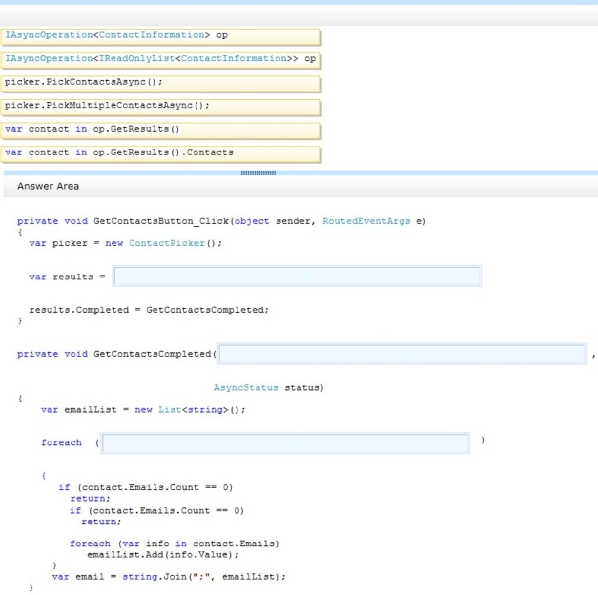This screenshot has width=598, height=595.
Task: Click the 'Answer Area' heading
Action: tap(48, 186)
